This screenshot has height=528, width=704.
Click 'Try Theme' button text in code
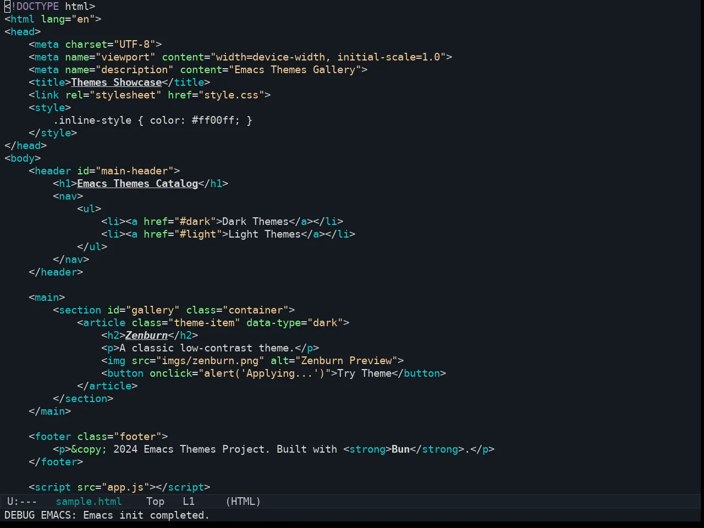click(364, 373)
